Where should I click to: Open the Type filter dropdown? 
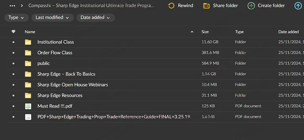(x=16, y=17)
